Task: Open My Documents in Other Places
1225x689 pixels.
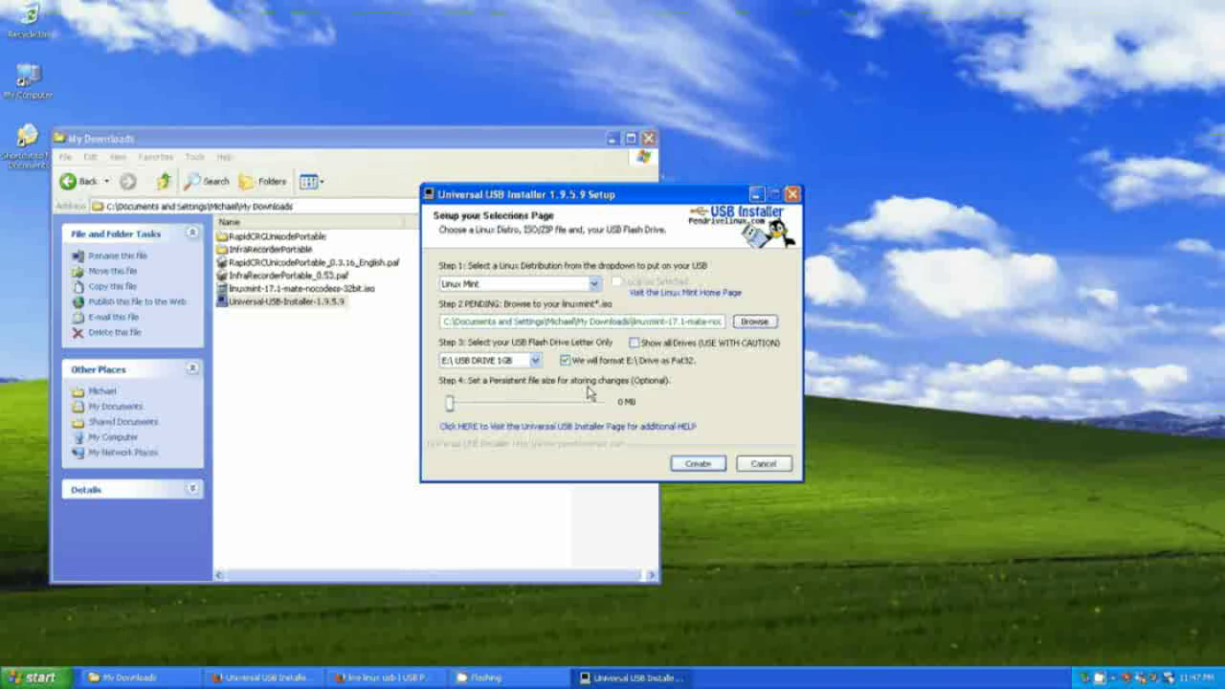Action: (115, 406)
